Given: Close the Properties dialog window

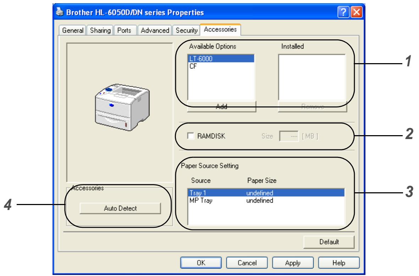Looking at the screenshot, I should (357, 12).
